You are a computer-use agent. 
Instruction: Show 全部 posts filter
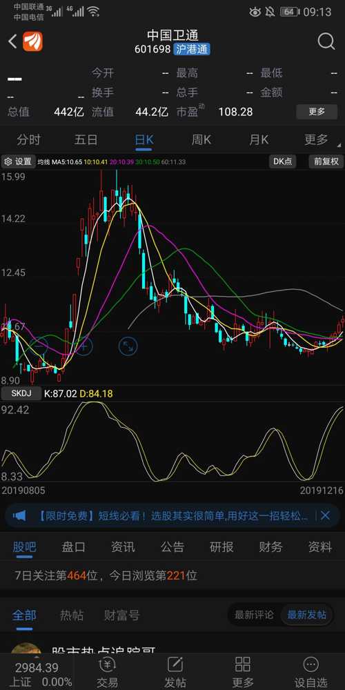pos(24,615)
